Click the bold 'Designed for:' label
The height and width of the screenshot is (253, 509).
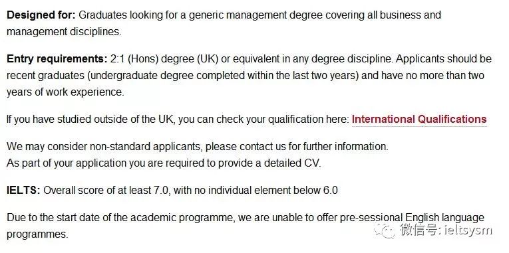pos(41,15)
